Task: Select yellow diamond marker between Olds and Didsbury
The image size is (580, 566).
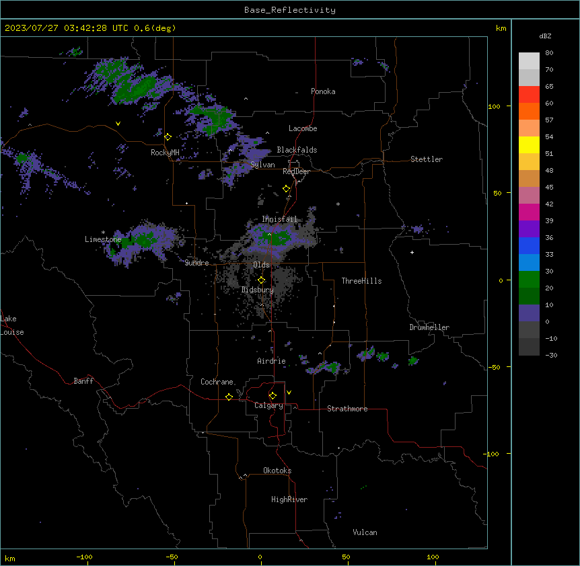Action: click(262, 280)
